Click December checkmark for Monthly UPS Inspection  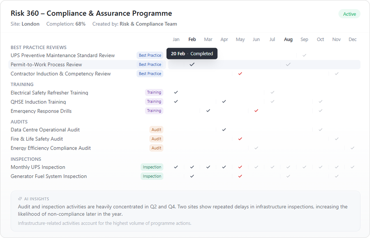[x=353, y=167]
